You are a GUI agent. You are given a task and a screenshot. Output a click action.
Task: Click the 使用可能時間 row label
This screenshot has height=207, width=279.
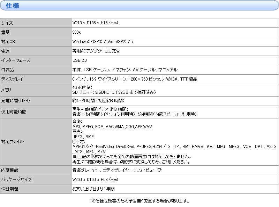point(14,112)
